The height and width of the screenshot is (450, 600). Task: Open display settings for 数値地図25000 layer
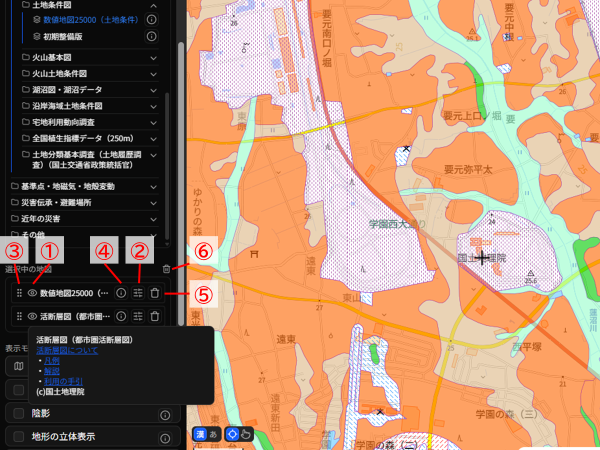138,293
